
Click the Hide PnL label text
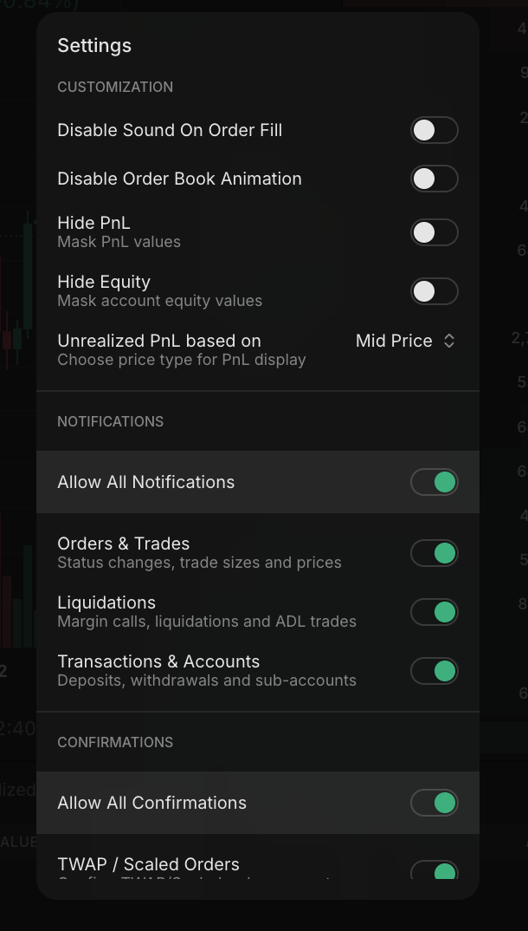[x=93, y=223]
